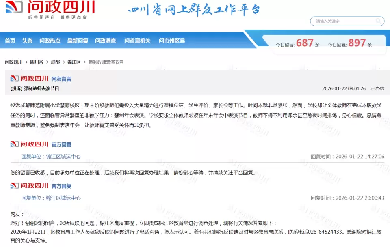The width and height of the screenshot is (390, 247).
Task: Click the logo icon beside second 官方回复
Action: click(15, 185)
